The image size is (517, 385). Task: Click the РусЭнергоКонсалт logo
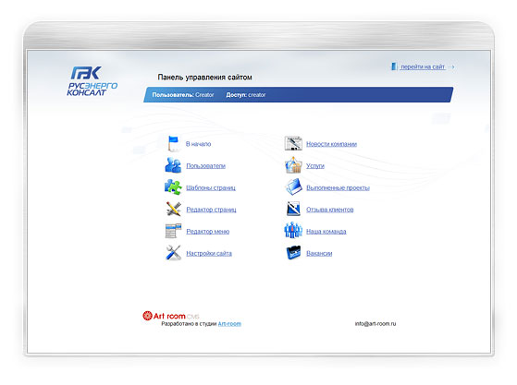coord(92,81)
